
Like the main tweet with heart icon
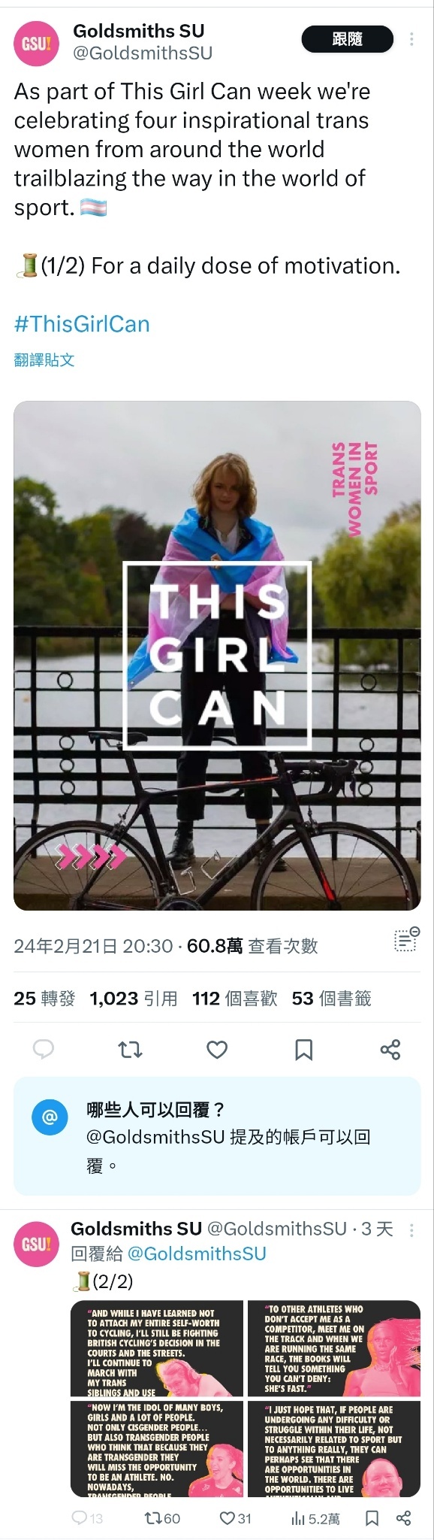[217, 1049]
